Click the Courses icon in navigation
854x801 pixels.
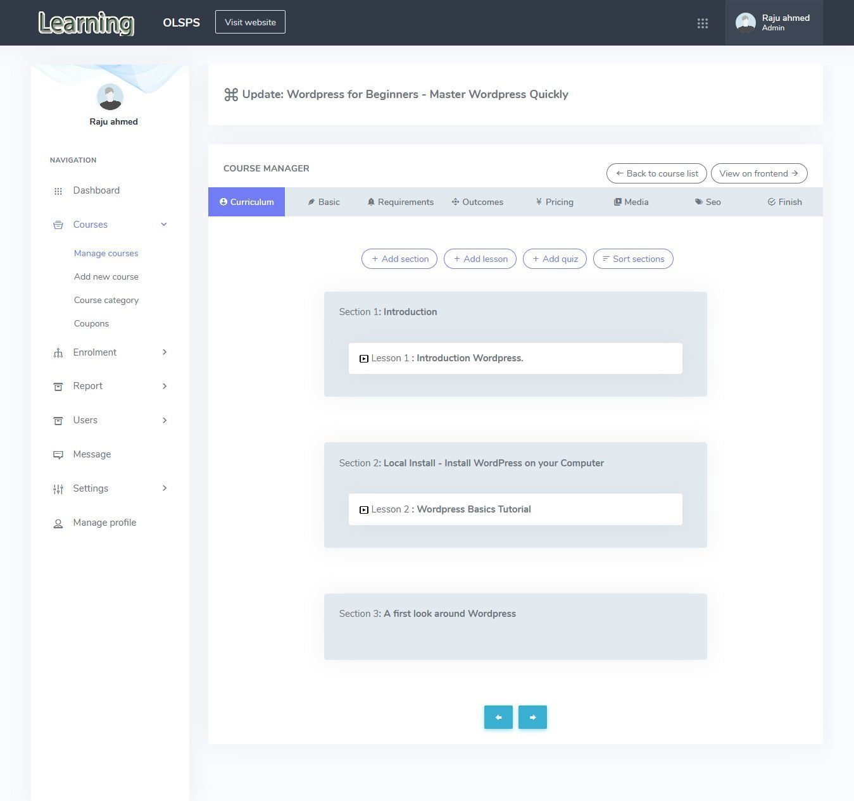[58, 225]
